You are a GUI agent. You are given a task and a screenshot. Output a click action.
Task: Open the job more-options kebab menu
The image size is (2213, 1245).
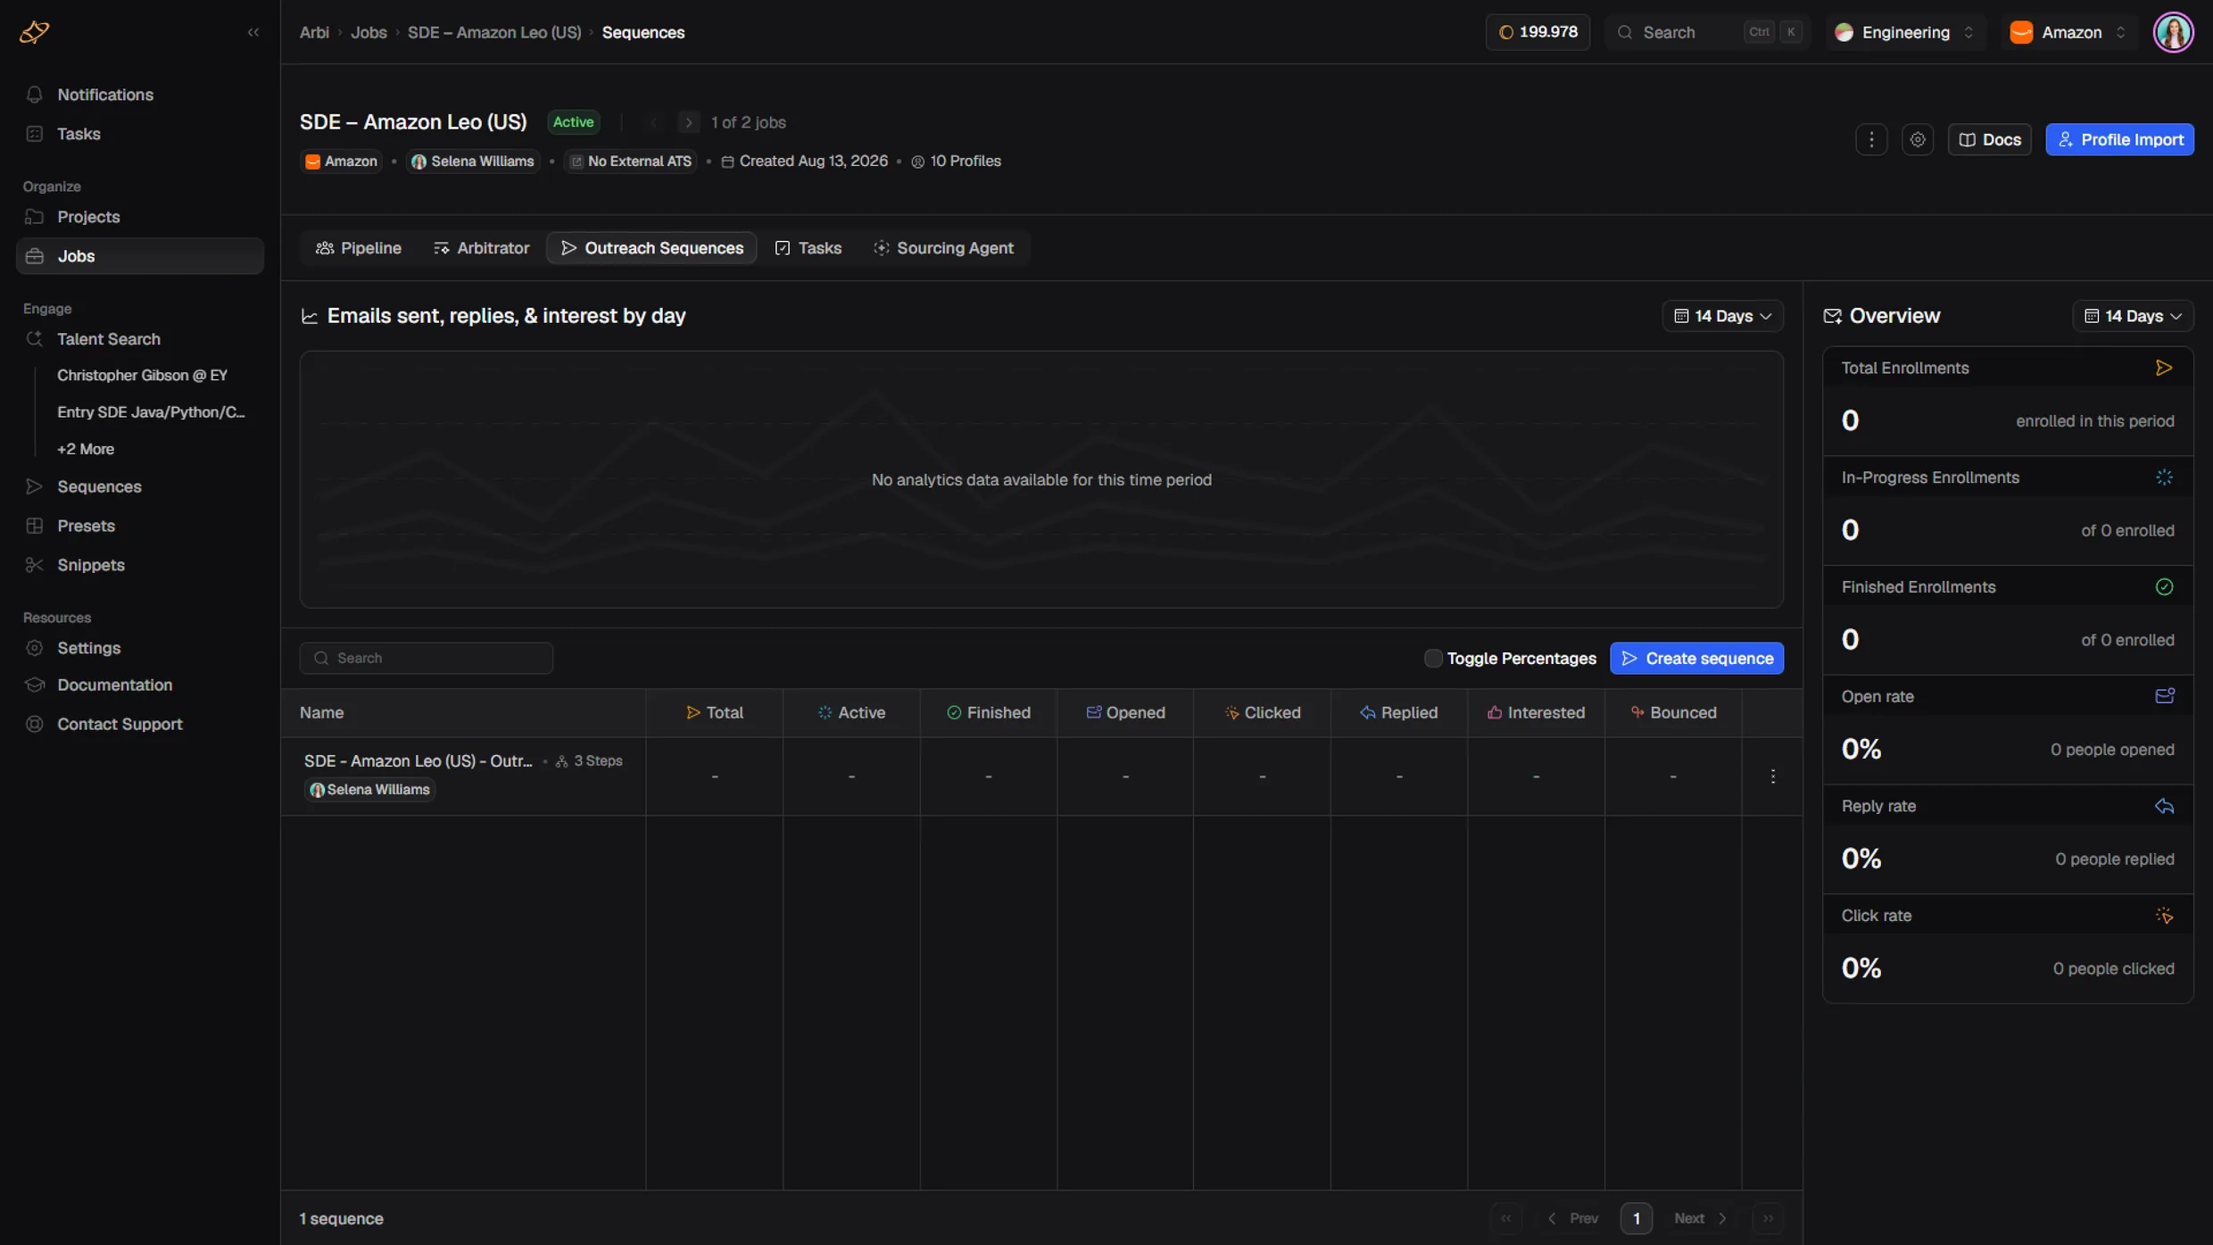tap(1871, 139)
